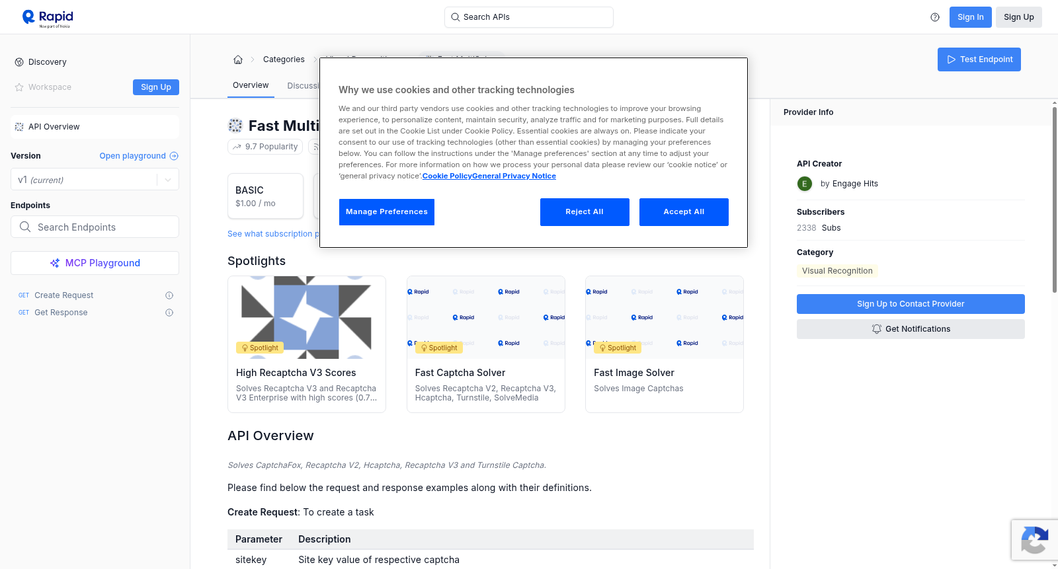Click the info icon beside Get Response

point(169,313)
